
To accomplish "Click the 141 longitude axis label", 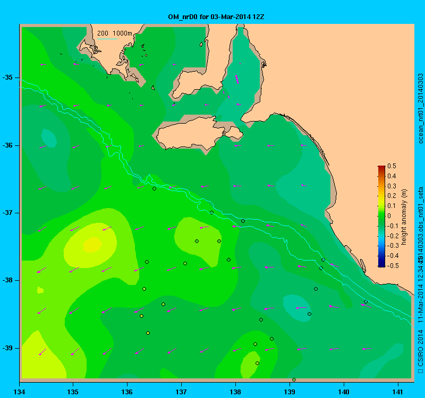I will (x=398, y=392).
